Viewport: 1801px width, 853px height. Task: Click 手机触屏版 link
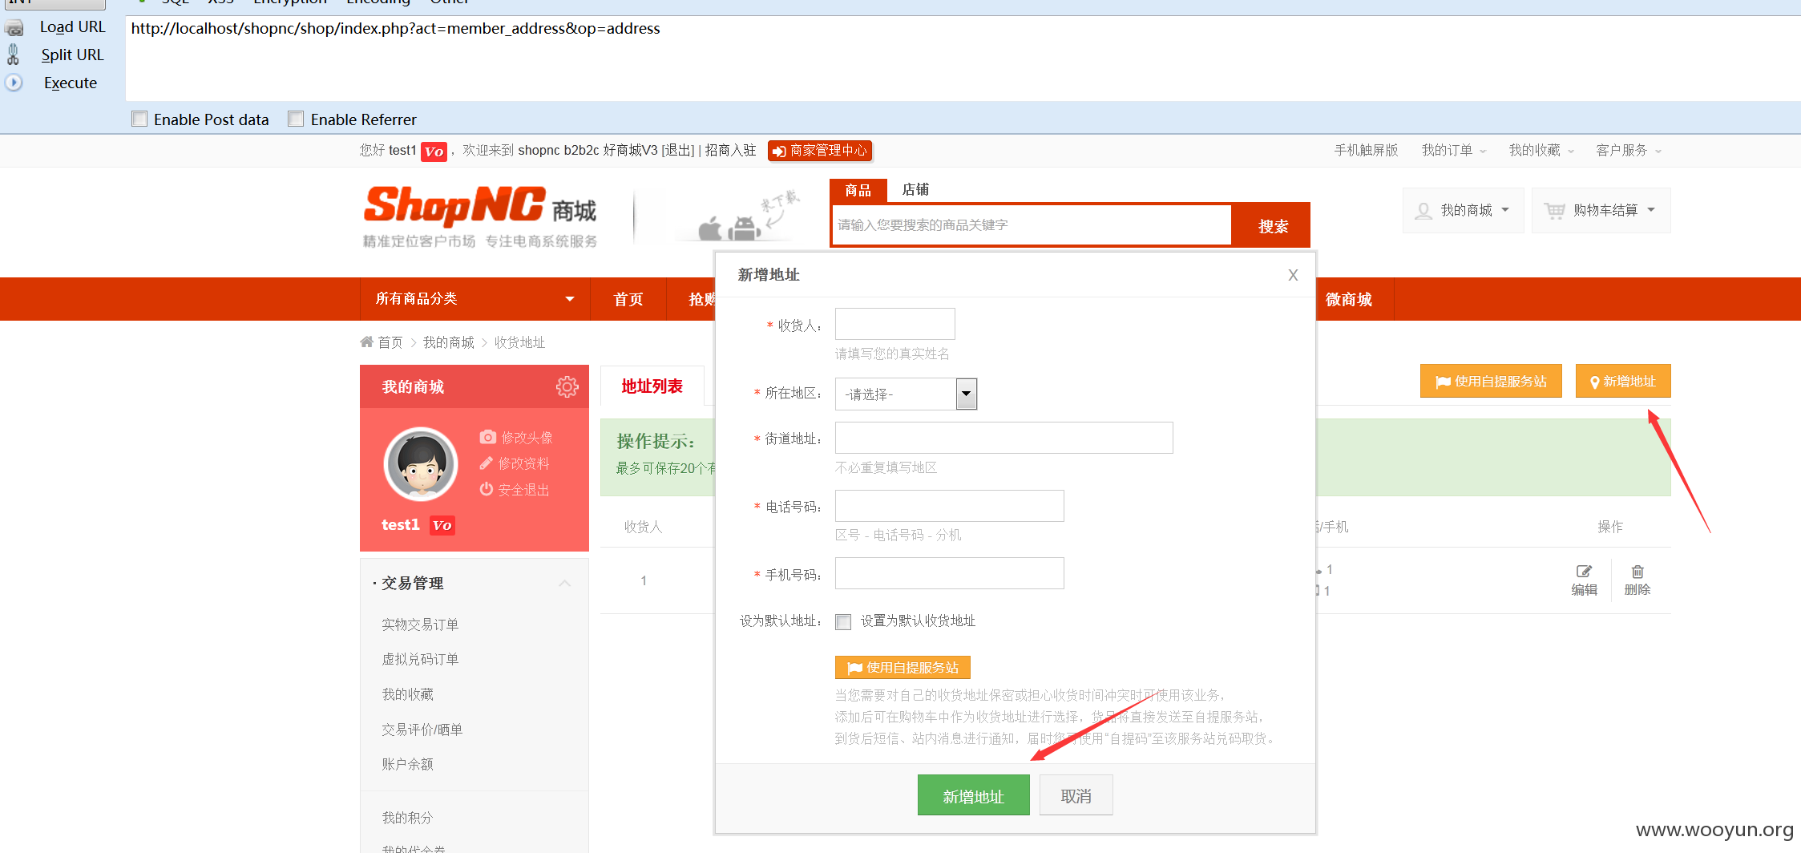tap(1366, 151)
